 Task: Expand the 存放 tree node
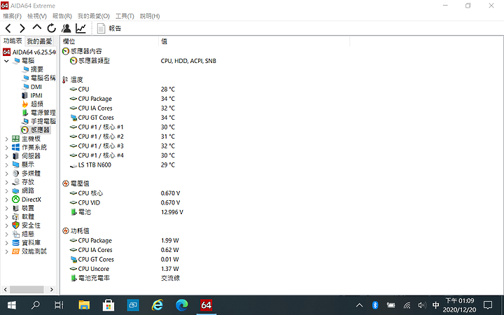click(6, 182)
